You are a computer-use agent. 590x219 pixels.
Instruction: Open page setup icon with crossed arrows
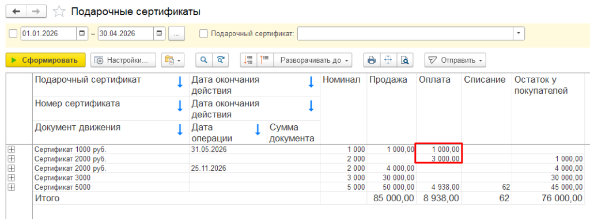(388, 60)
